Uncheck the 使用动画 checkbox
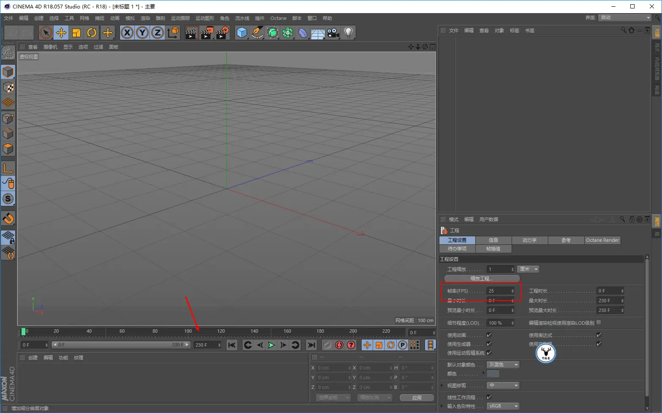Viewport: 662px width, 413px height. pyautogui.click(x=489, y=335)
